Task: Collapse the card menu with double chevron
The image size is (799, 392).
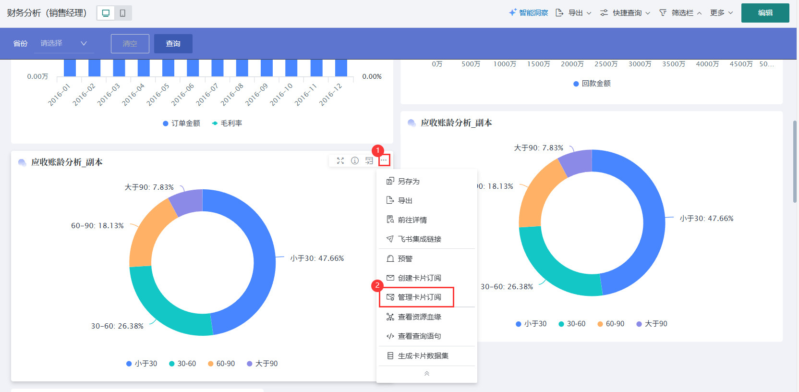Action: 427,374
